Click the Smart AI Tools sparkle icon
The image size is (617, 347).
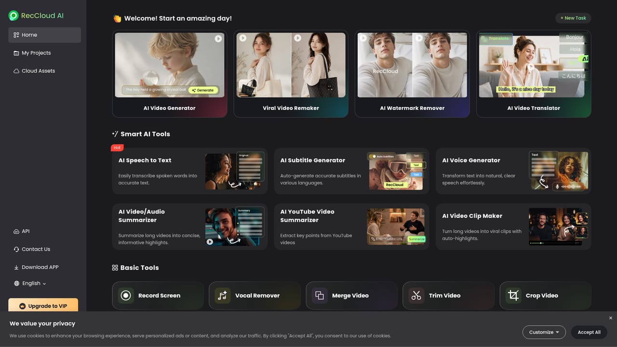(x=115, y=134)
